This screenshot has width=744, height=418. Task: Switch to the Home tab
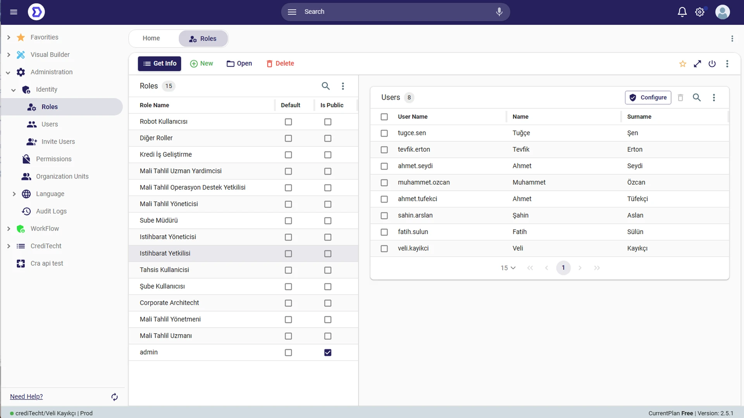coord(151,38)
